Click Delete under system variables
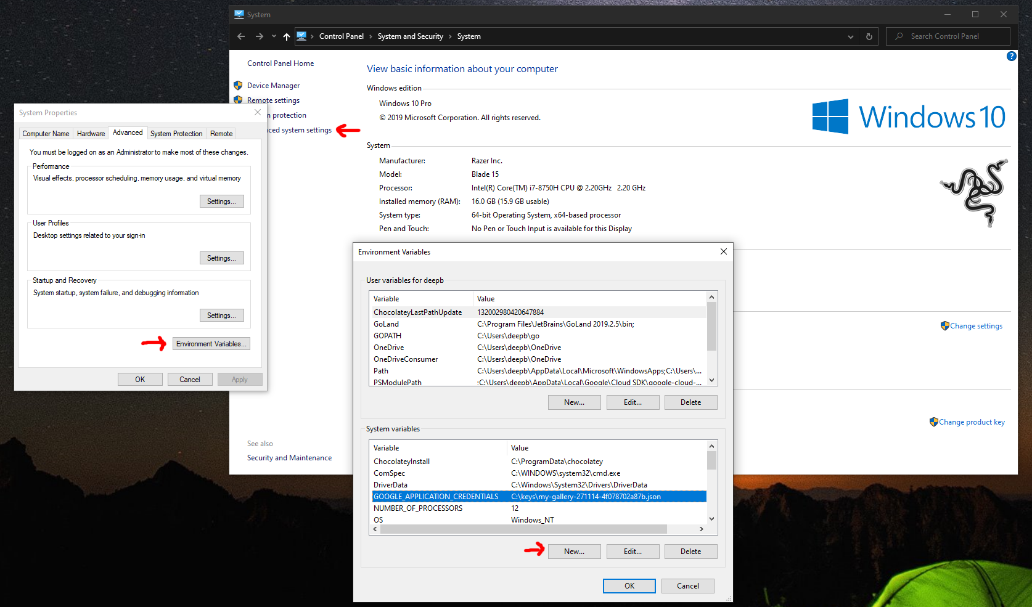The height and width of the screenshot is (607, 1032). [x=690, y=552]
